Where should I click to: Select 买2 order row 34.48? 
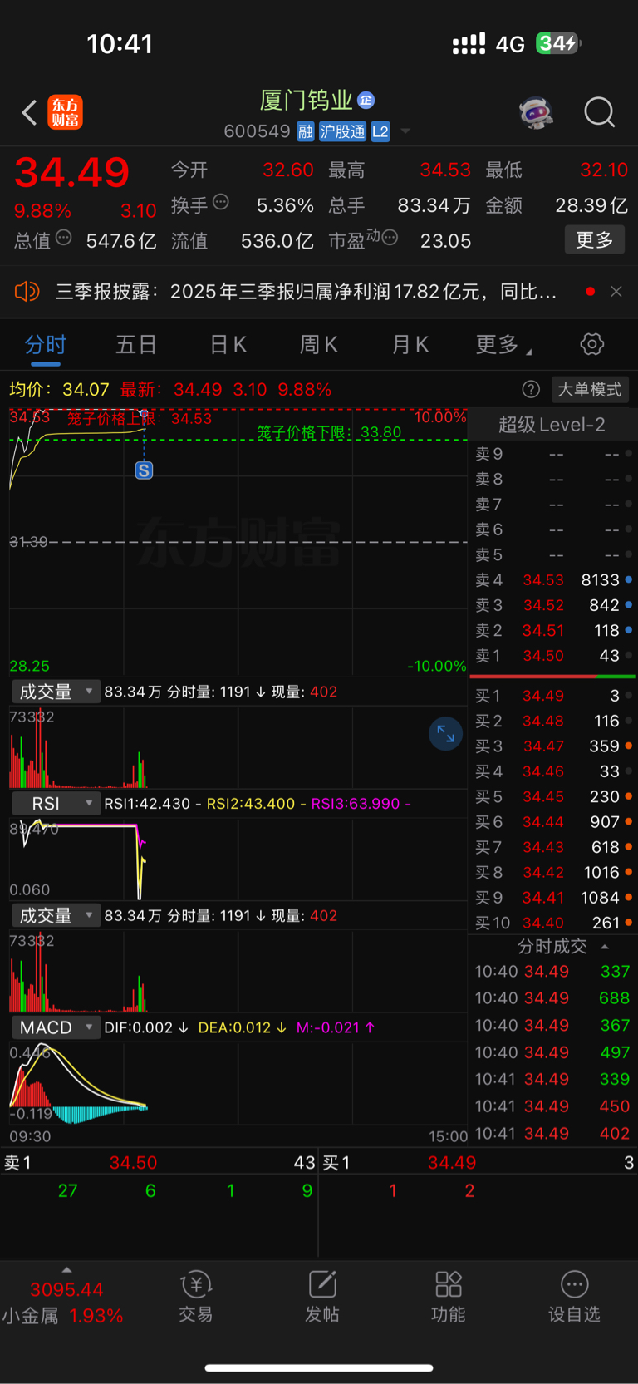click(x=553, y=721)
